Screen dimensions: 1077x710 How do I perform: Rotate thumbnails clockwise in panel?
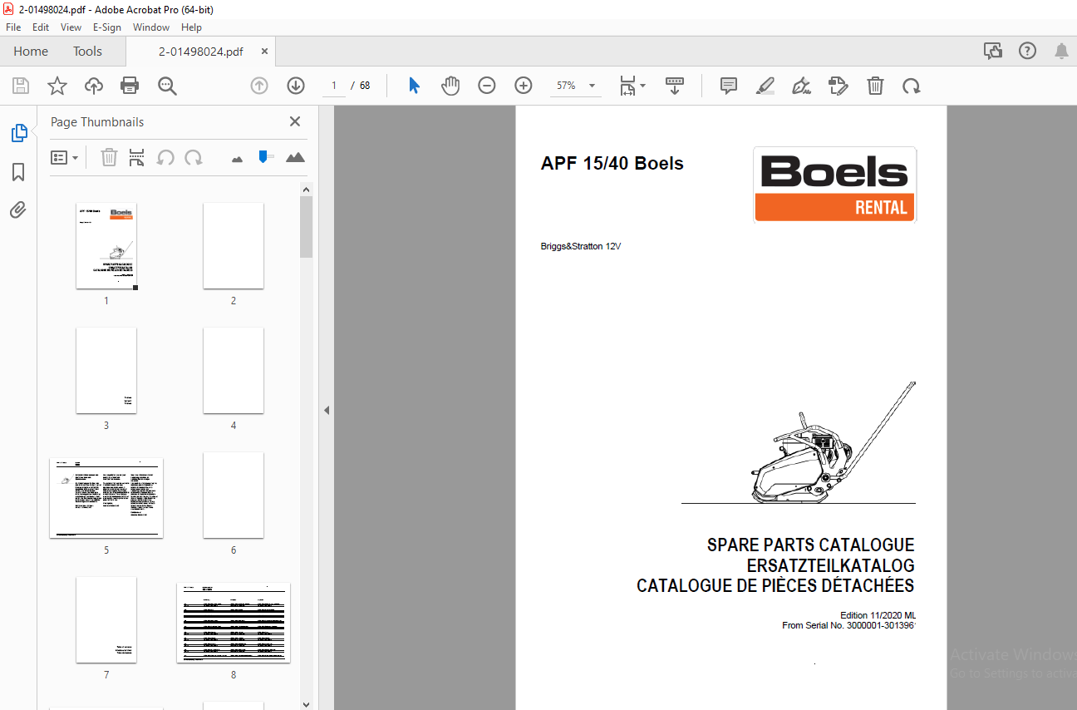(194, 157)
